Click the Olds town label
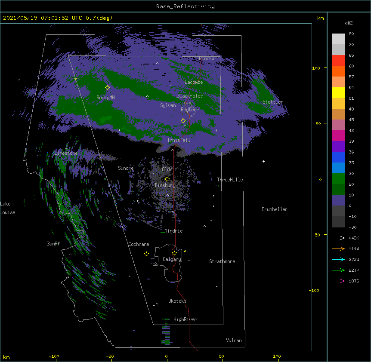 click(x=167, y=169)
